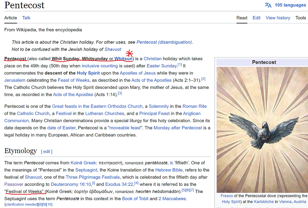Open the language translation icon
The width and height of the screenshot is (308, 208).
coord(268,5)
